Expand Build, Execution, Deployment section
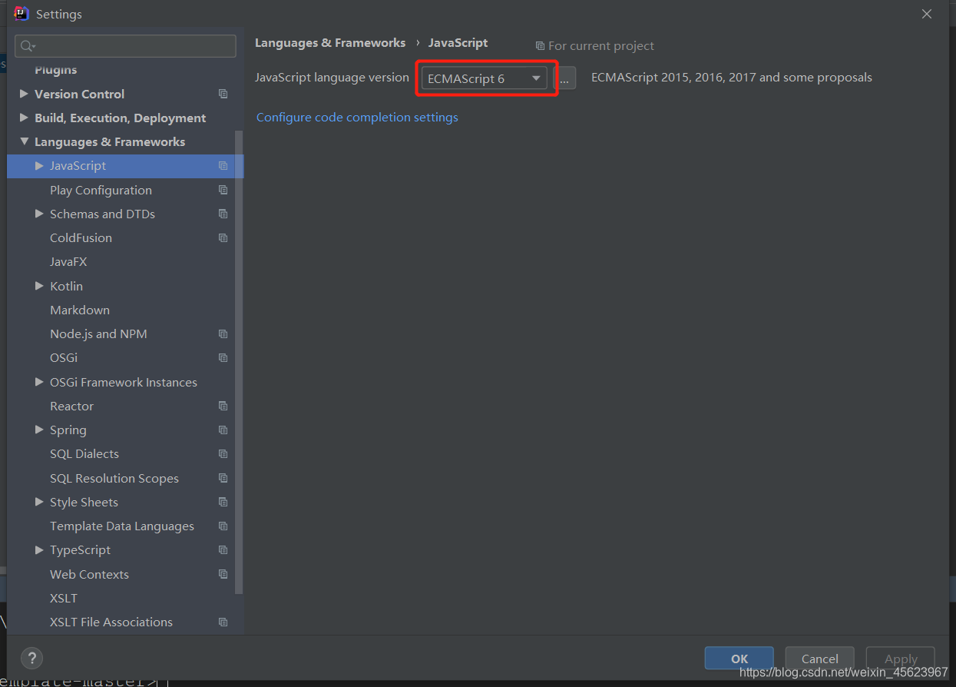Viewport: 956px width, 687px height. point(24,118)
